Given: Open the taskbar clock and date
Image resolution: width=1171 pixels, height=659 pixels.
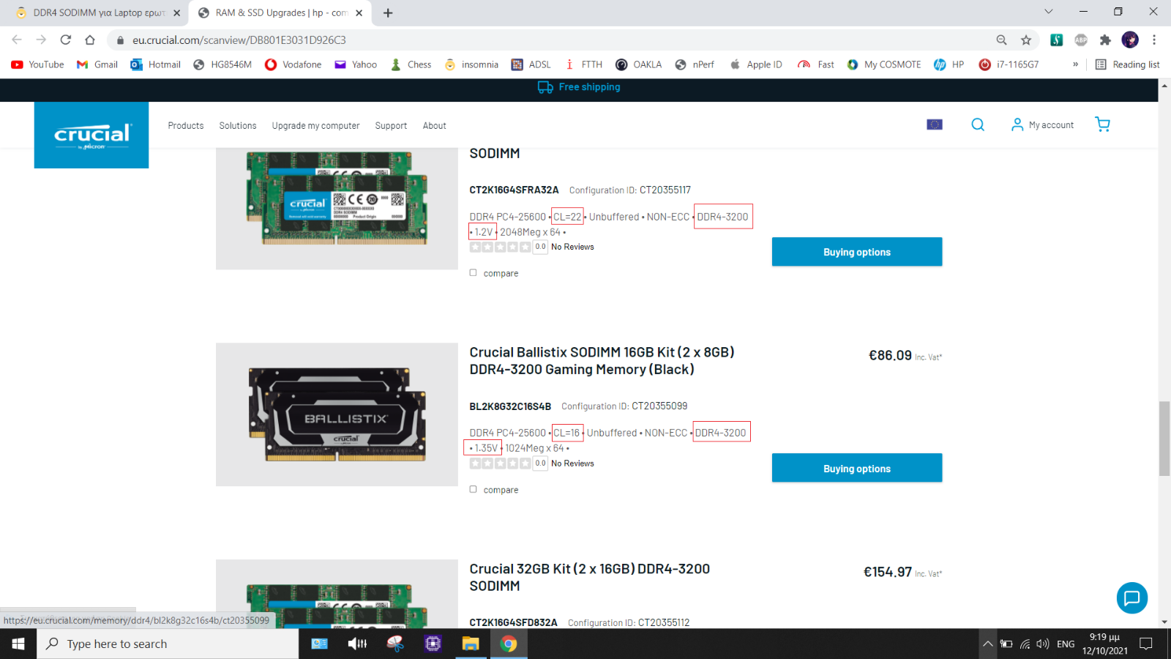Looking at the screenshot, I should tap(1104, 644).
